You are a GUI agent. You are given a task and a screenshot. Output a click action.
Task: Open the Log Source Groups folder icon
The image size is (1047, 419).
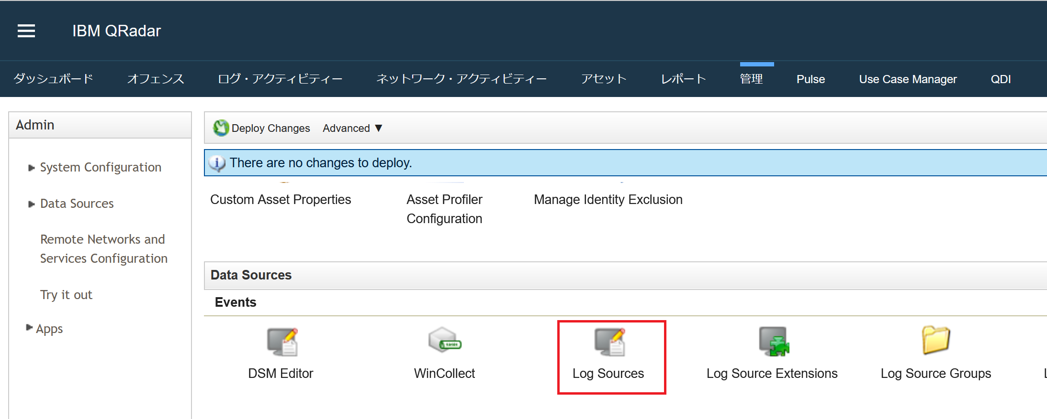[x=936, y=340]
